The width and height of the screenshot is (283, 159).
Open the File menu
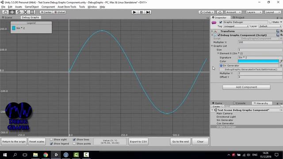click(3, 7)
